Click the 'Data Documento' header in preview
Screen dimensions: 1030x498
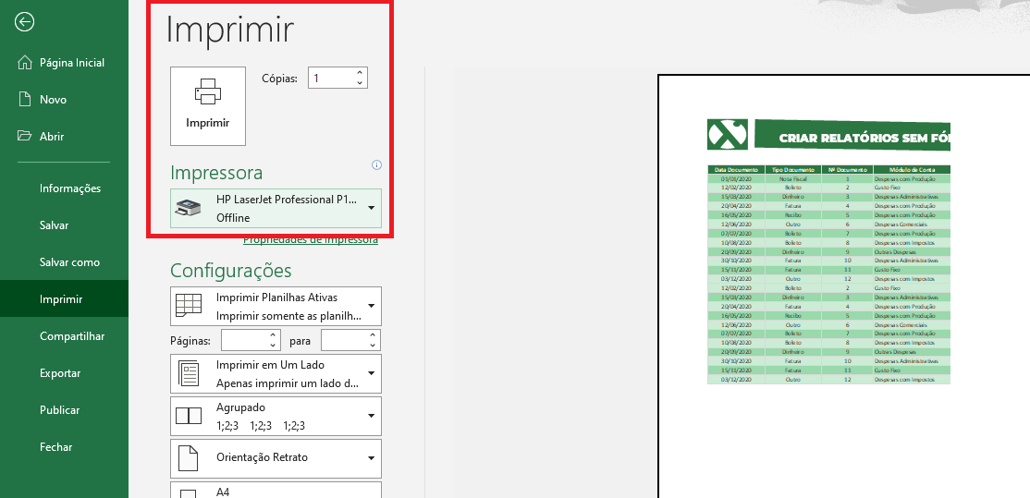[736, 169]
